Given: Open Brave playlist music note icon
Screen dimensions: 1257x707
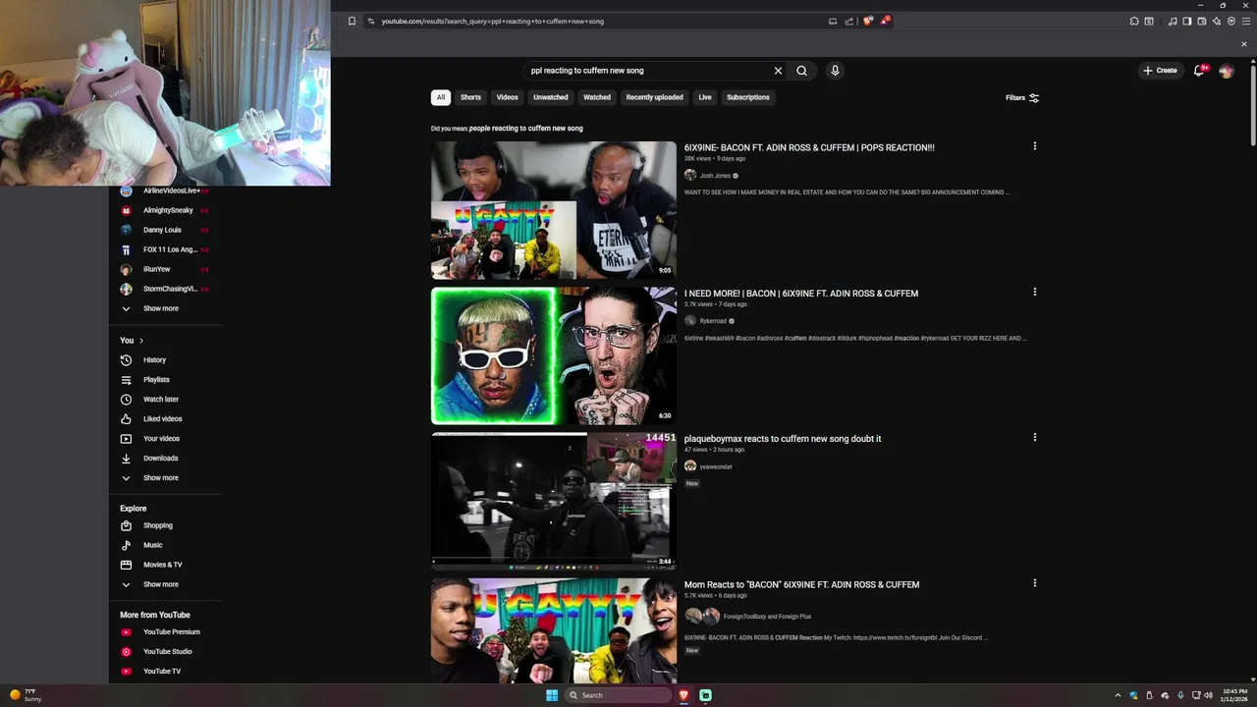Looking at the screenshot, I should [1173, 21].
